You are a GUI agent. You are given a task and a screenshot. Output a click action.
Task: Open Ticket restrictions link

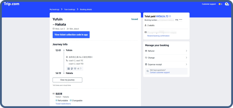coord(63,104)
